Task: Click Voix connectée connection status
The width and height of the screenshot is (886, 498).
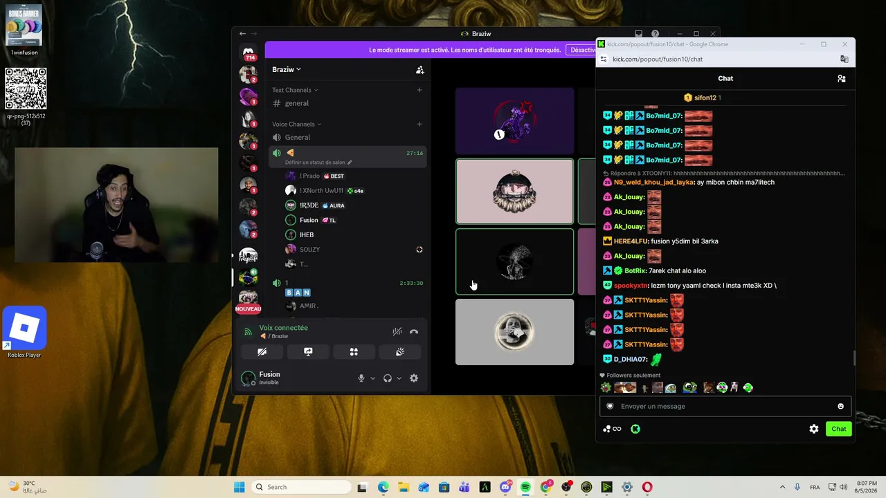Action: 284,328
